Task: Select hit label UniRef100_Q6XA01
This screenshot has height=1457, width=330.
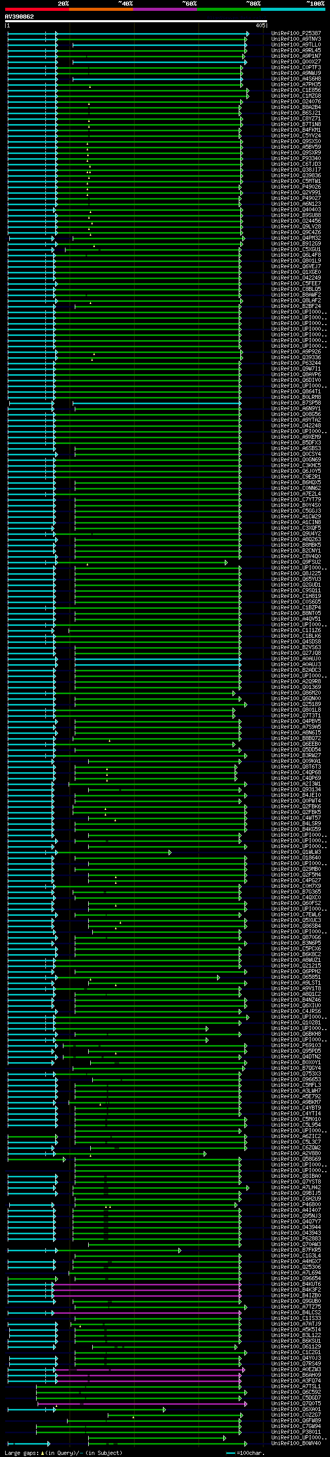Action: pos(296,1409)
